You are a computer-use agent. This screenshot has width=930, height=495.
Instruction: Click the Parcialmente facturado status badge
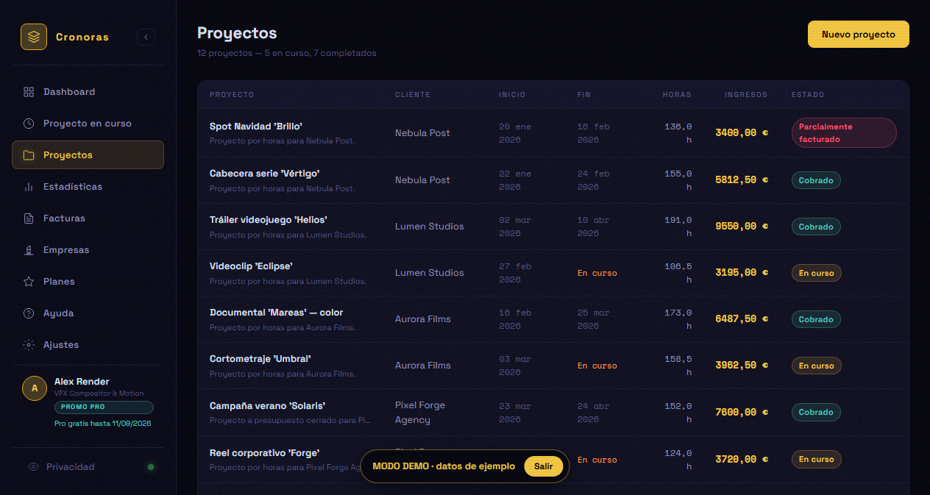844,133
